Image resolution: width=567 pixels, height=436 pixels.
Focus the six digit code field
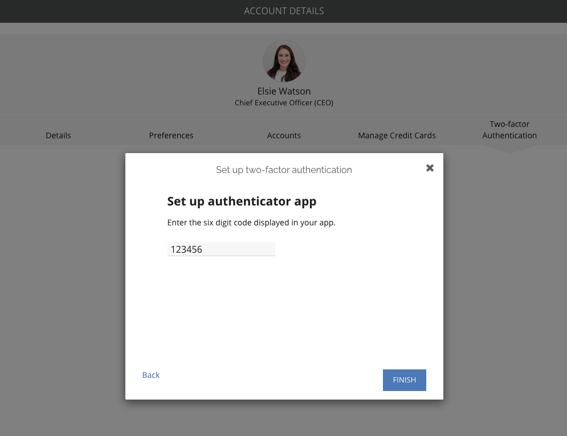point(221,249)
